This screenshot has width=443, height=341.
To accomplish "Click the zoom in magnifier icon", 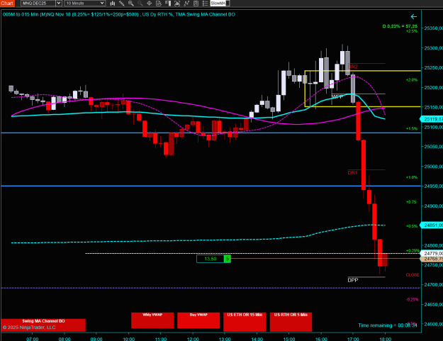I will click(131, 4).
